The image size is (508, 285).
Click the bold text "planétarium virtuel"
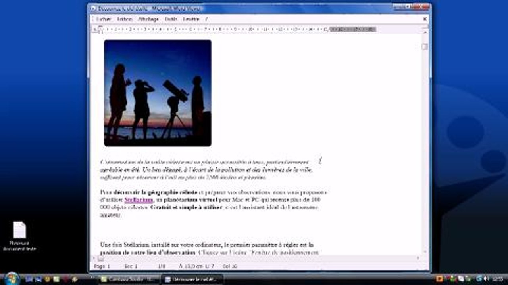click(x=190, y=200)
